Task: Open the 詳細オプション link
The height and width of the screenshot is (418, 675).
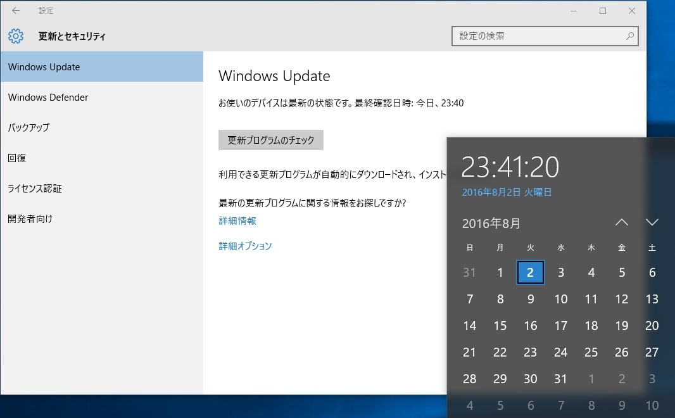Action: 246,246
